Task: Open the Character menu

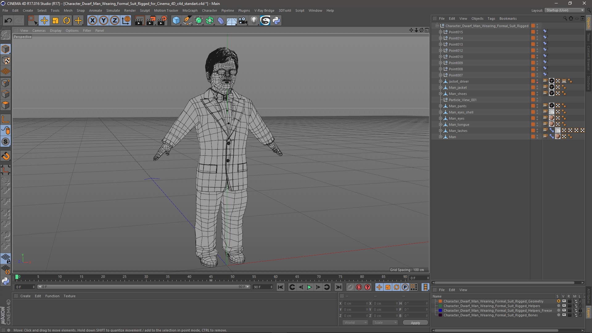Action: (209, 10)
